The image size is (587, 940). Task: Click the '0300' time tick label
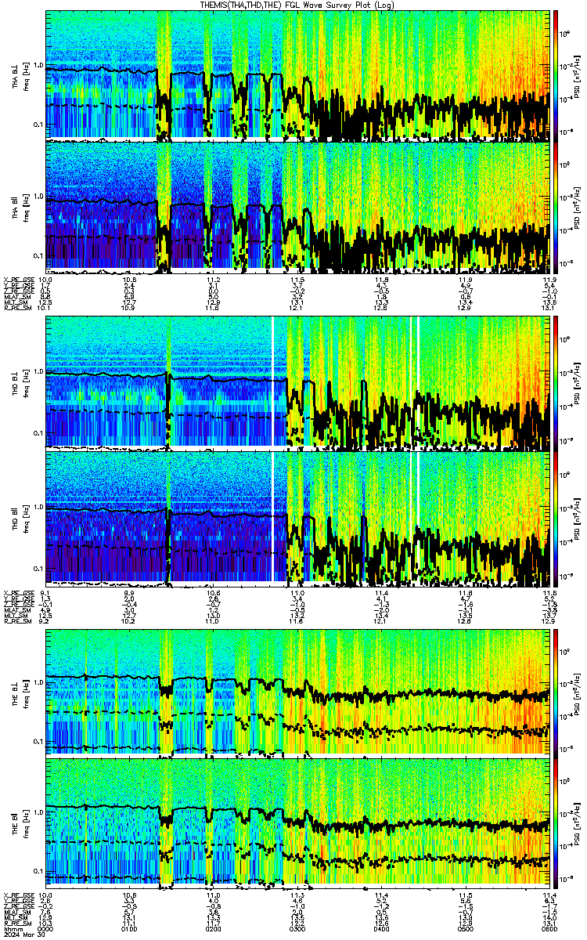coord(297,929)
